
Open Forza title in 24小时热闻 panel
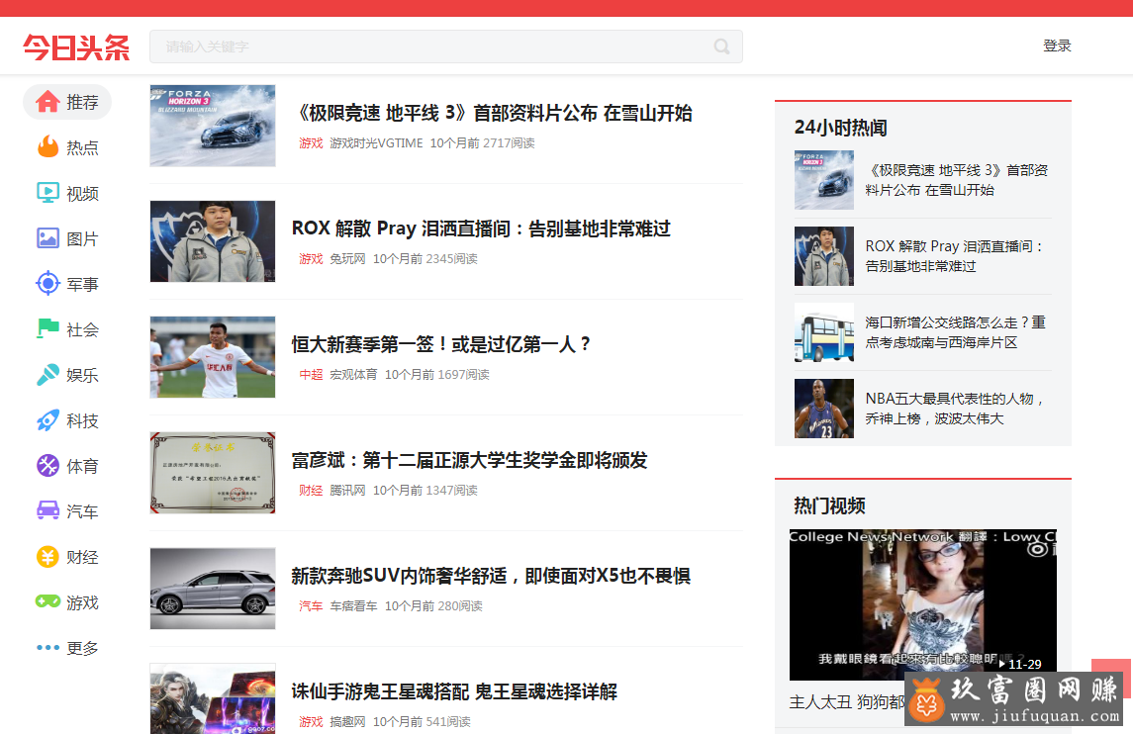(x=957, y=180)
